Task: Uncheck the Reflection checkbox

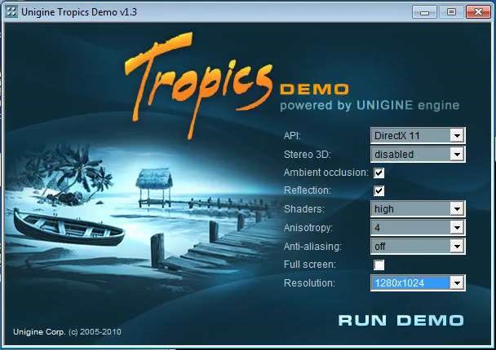Action: tap(379, 190)
